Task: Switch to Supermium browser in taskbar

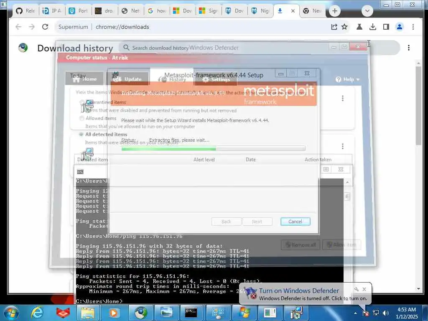Action: [x=141, y=313]
